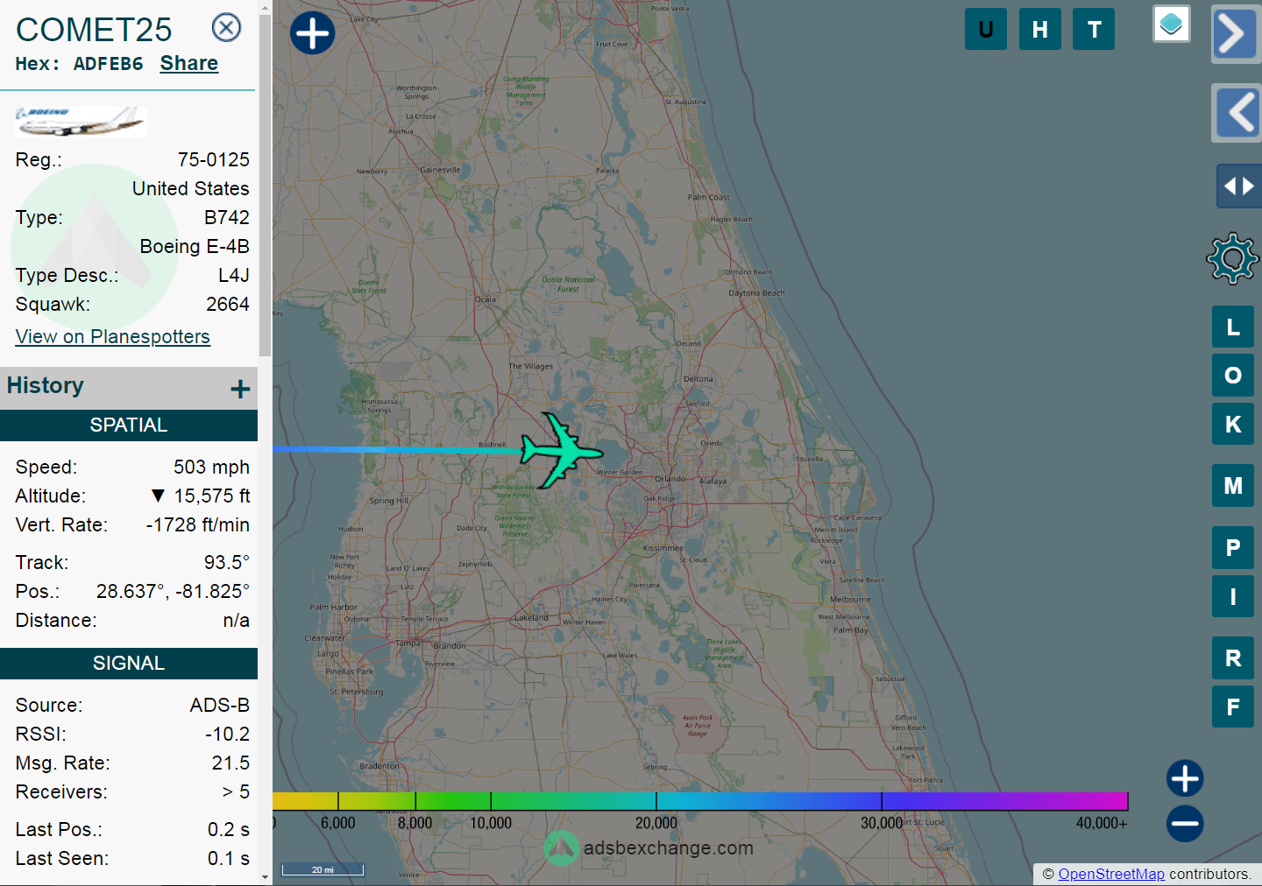Click the B742 type code
Screen dimensions: 1262x886
pos(227,217)
